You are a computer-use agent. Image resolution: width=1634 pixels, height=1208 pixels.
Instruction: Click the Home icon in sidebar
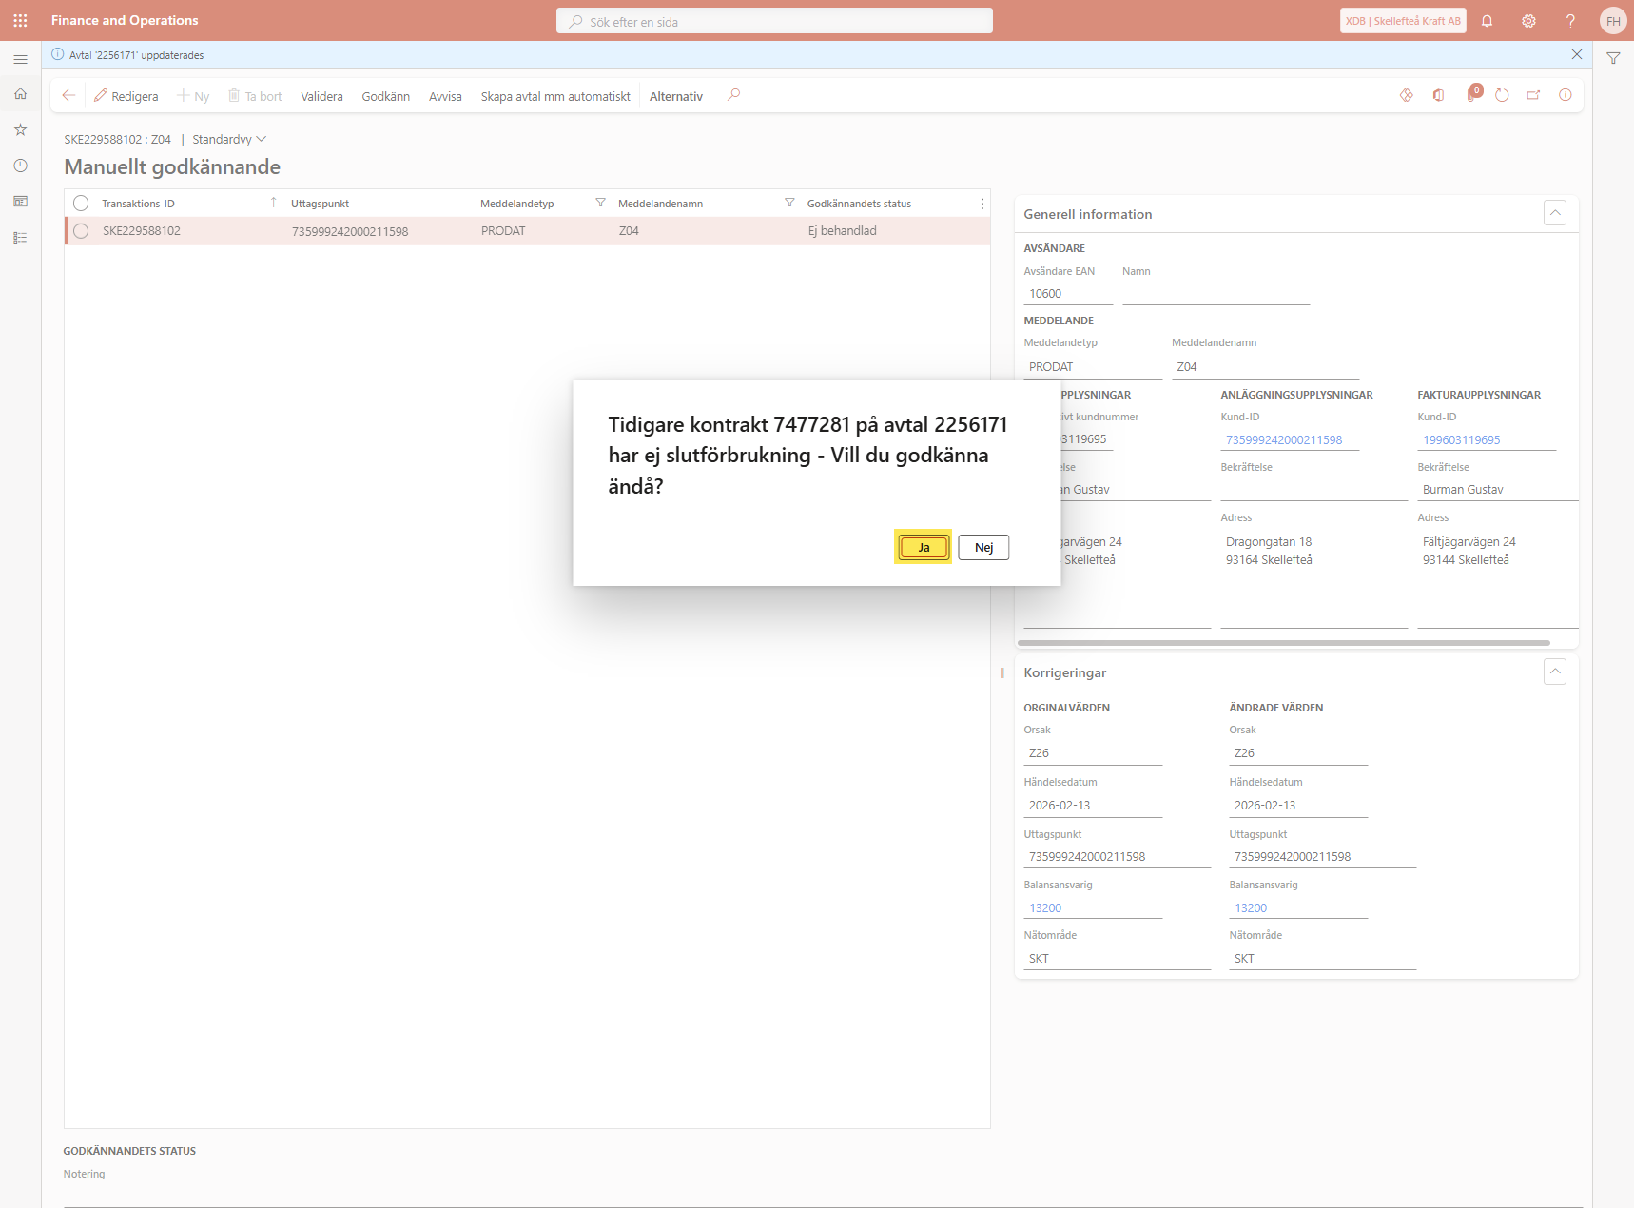point(20,94)
